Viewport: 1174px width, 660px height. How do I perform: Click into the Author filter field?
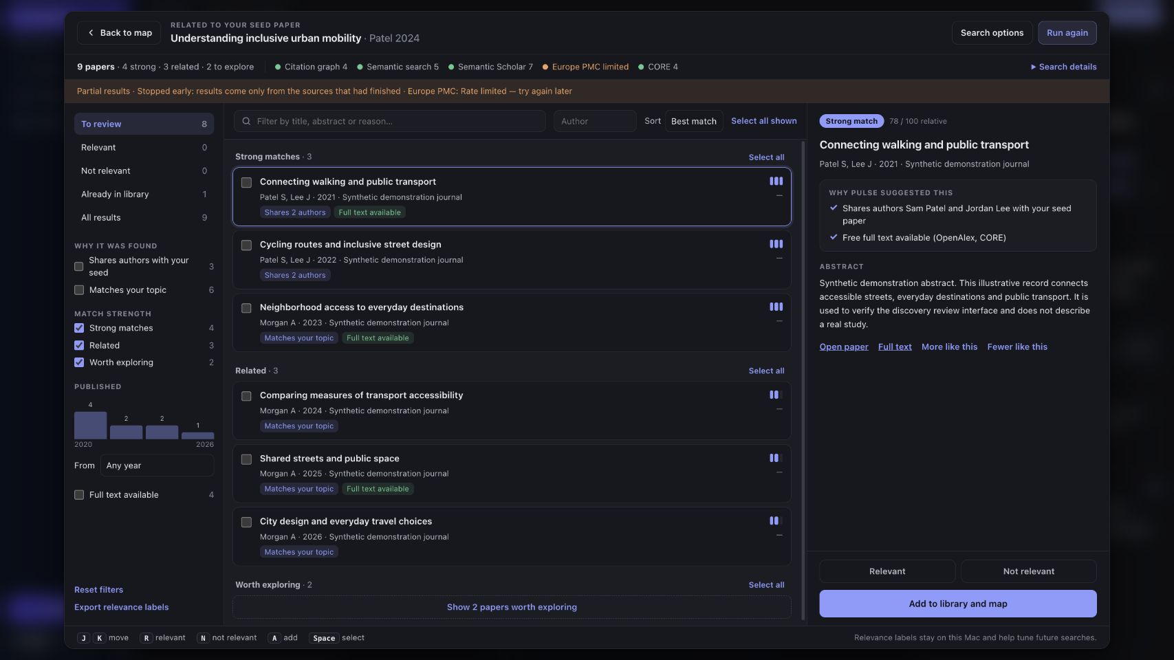pos(595,122)
